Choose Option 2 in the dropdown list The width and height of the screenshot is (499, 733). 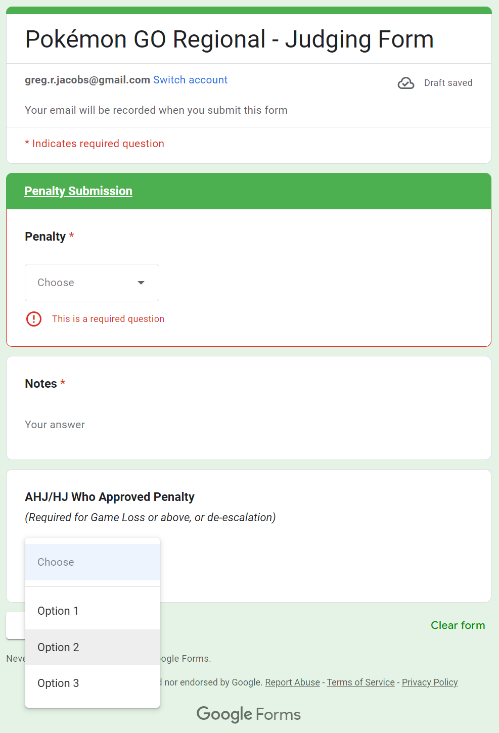click(93, 647)
